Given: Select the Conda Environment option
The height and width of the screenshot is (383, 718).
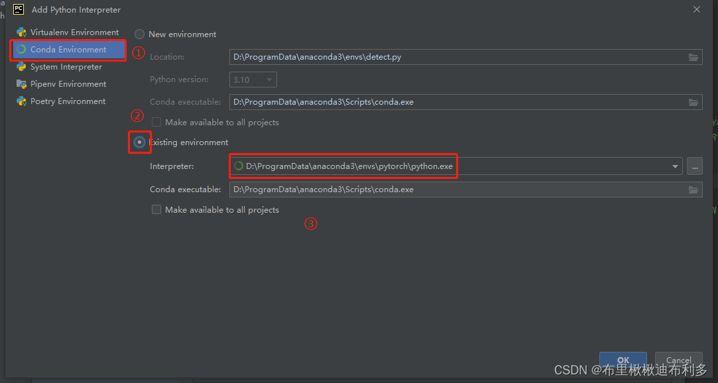Looking at the screenshot, I should (68, 49).
